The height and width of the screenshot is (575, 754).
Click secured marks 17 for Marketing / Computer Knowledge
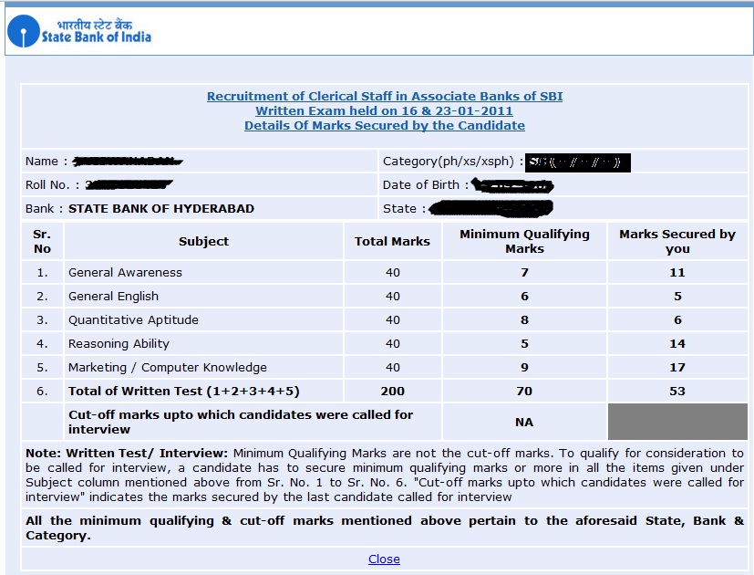(x=677, y=368)
